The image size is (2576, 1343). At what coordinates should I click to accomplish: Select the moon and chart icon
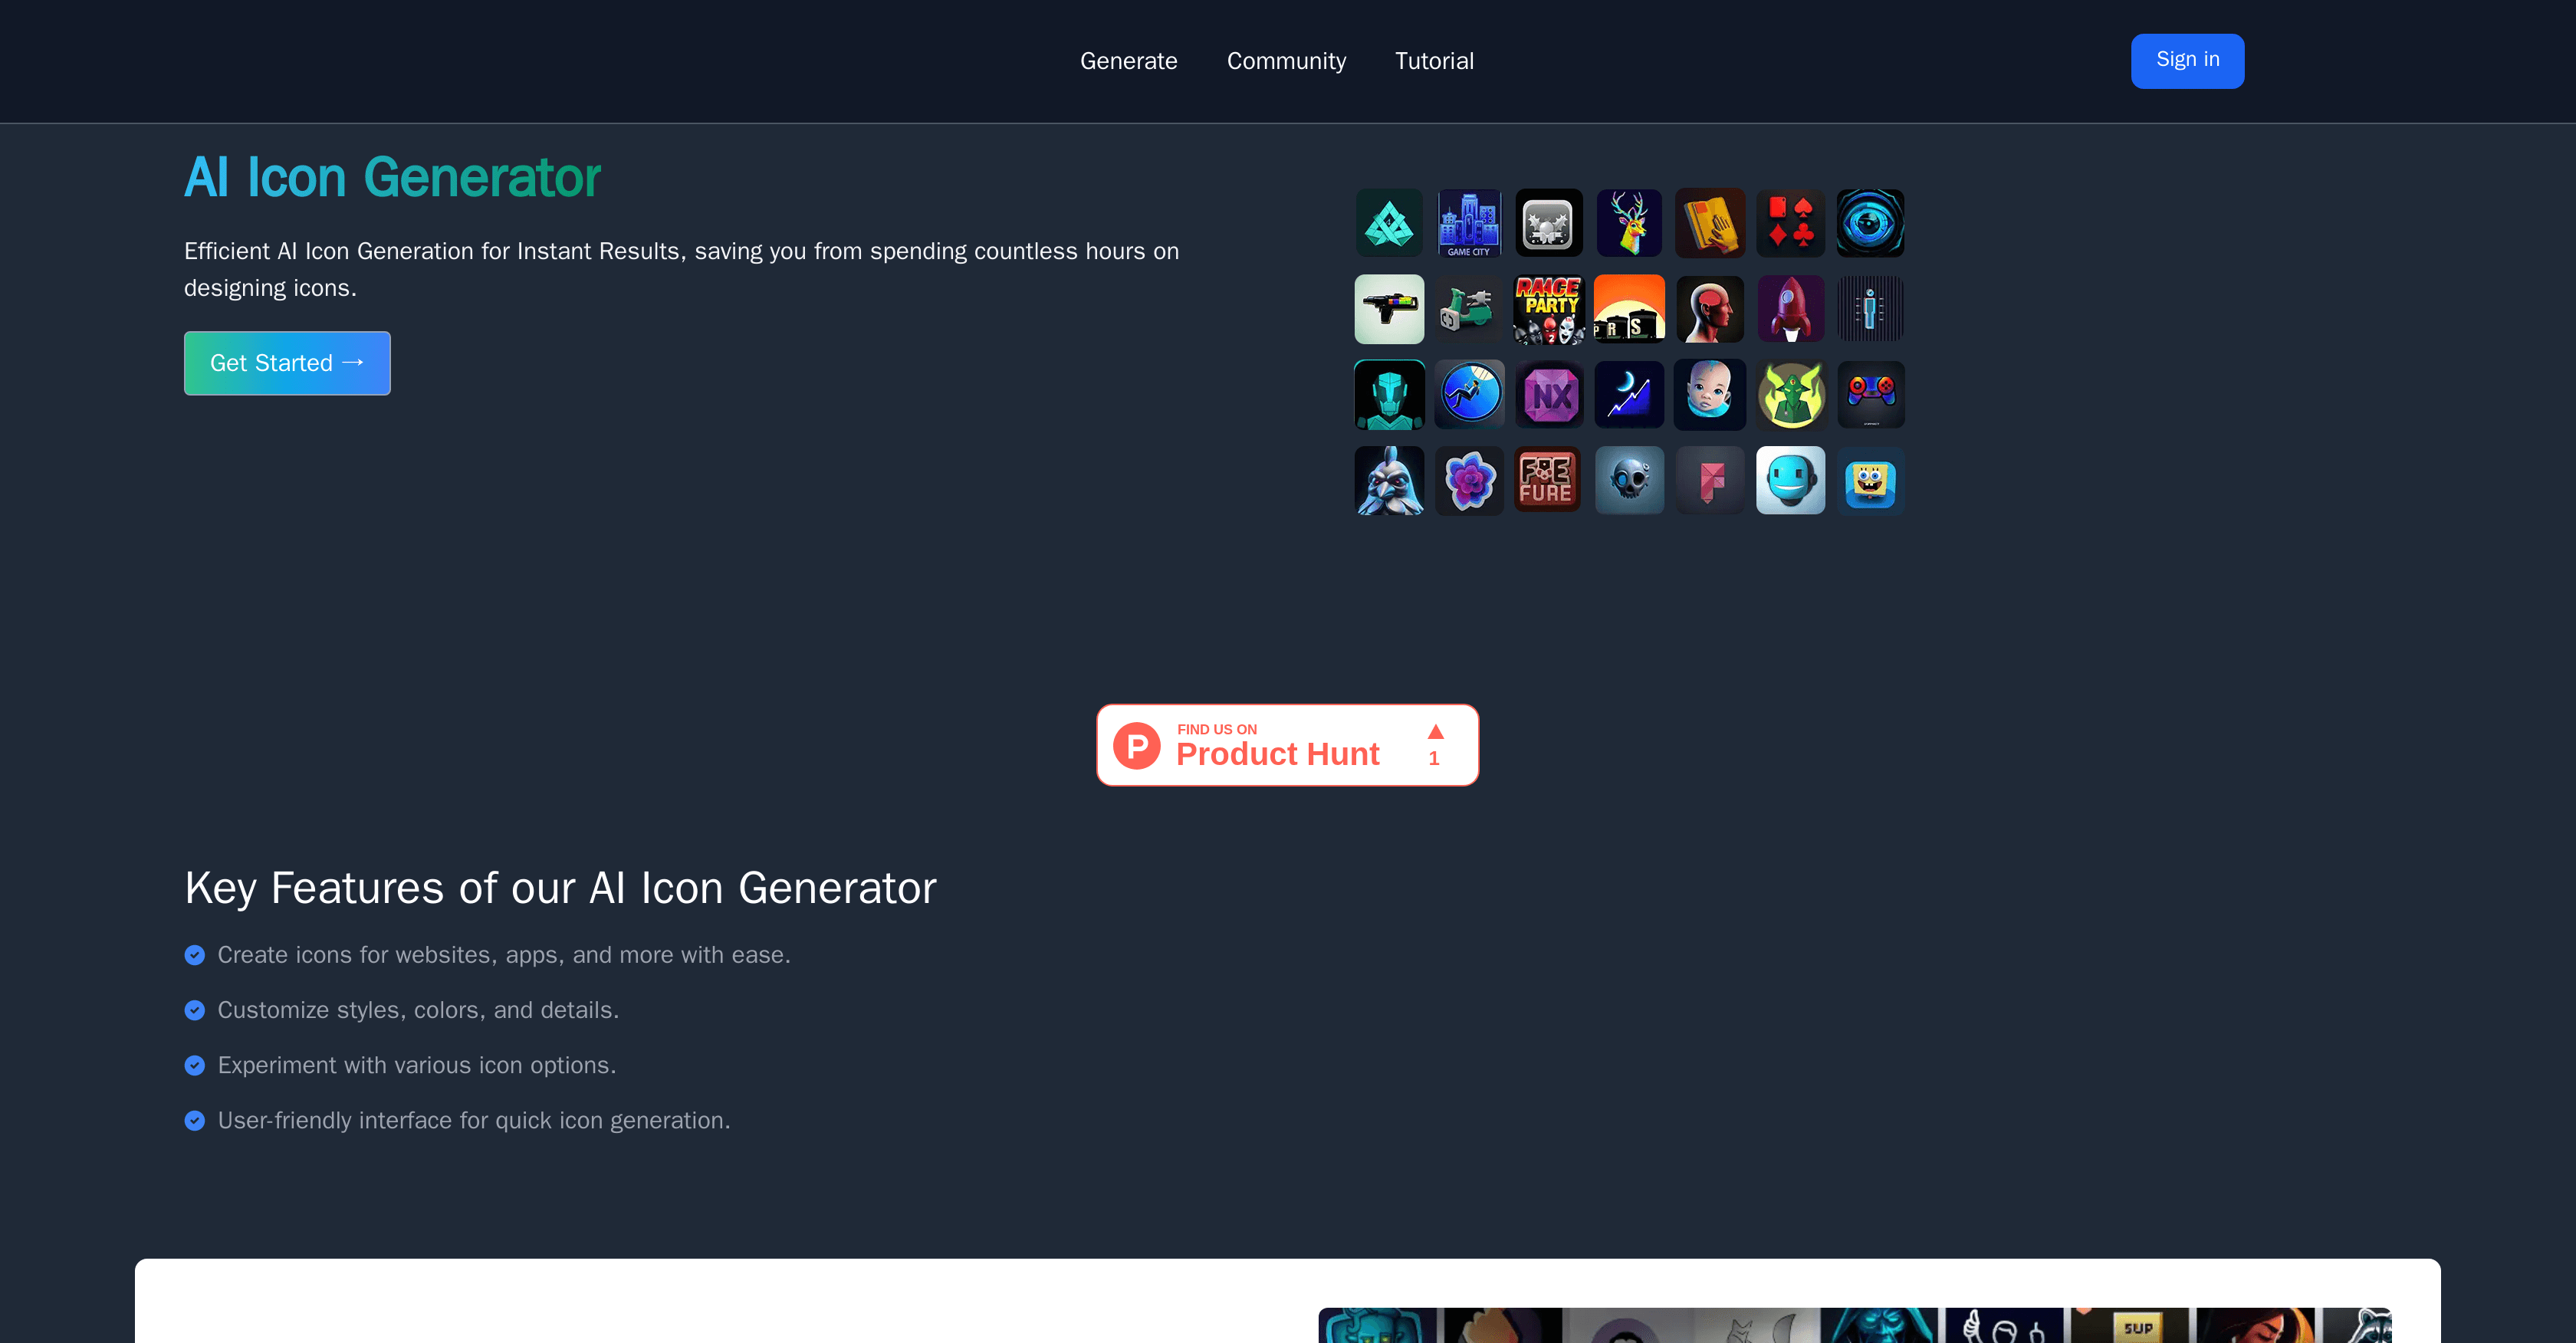[1629, 395]
